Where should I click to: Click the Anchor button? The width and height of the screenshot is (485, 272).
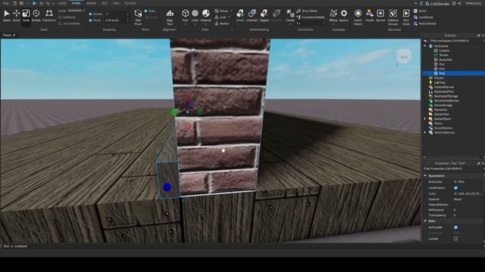[x=222, y=23]
